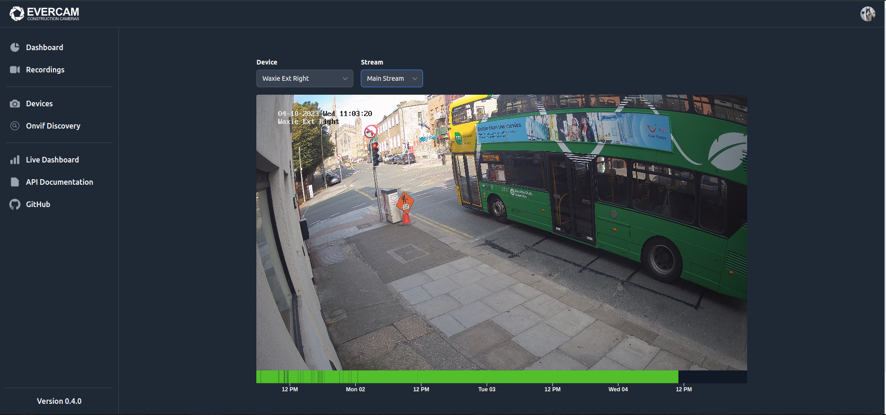Click the camera video snapshot
This screenshot has width=886, height=415.
[502, 233]
